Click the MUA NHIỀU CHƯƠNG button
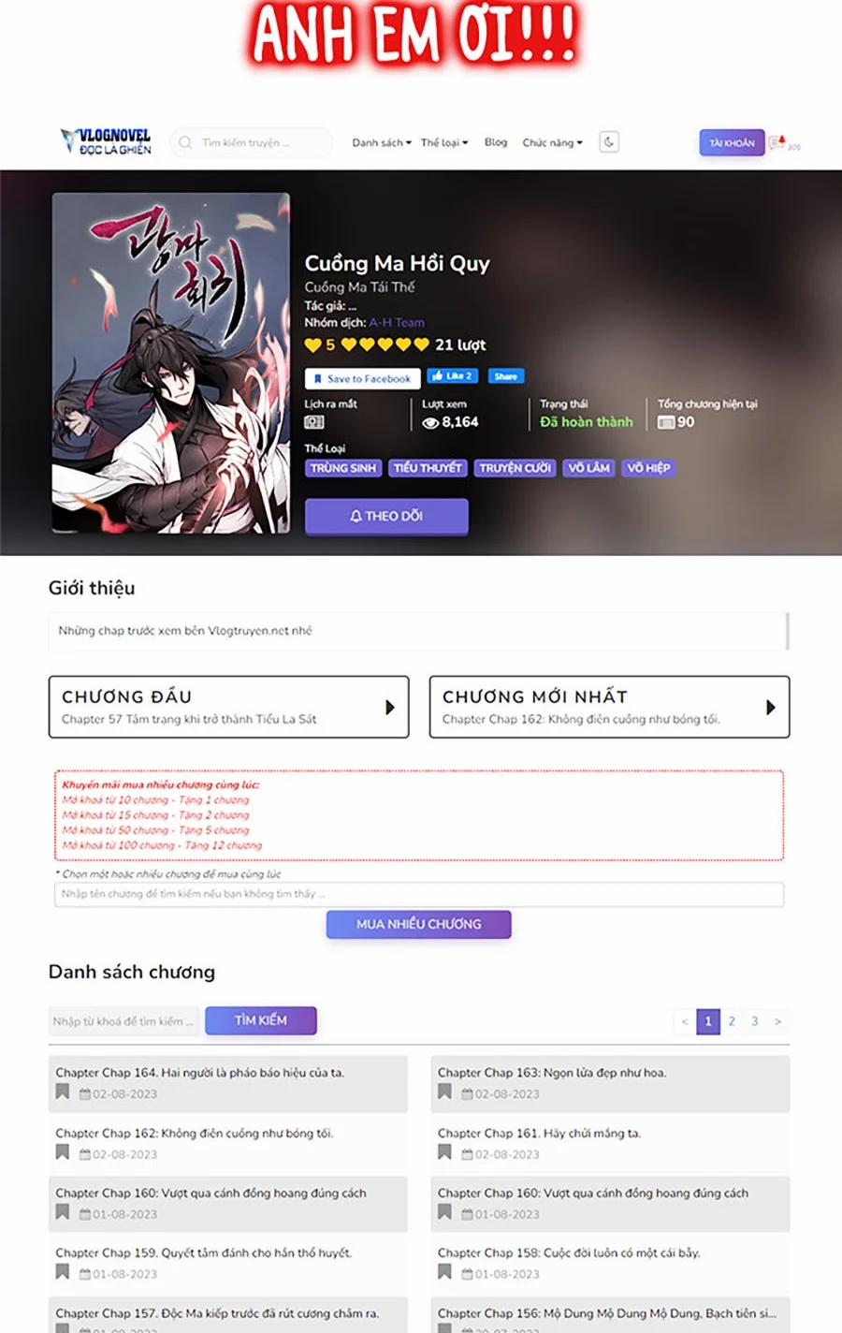This screenshot has height=1333, width=842. [418, 924]
